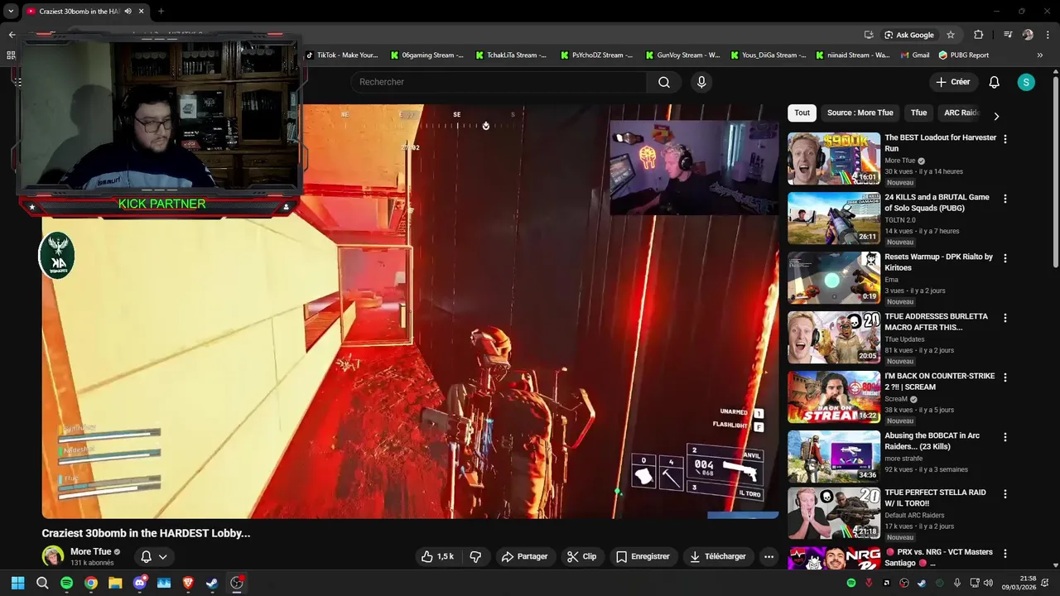
Task: Open Discord from the taskbar
Action: point(139,583)
